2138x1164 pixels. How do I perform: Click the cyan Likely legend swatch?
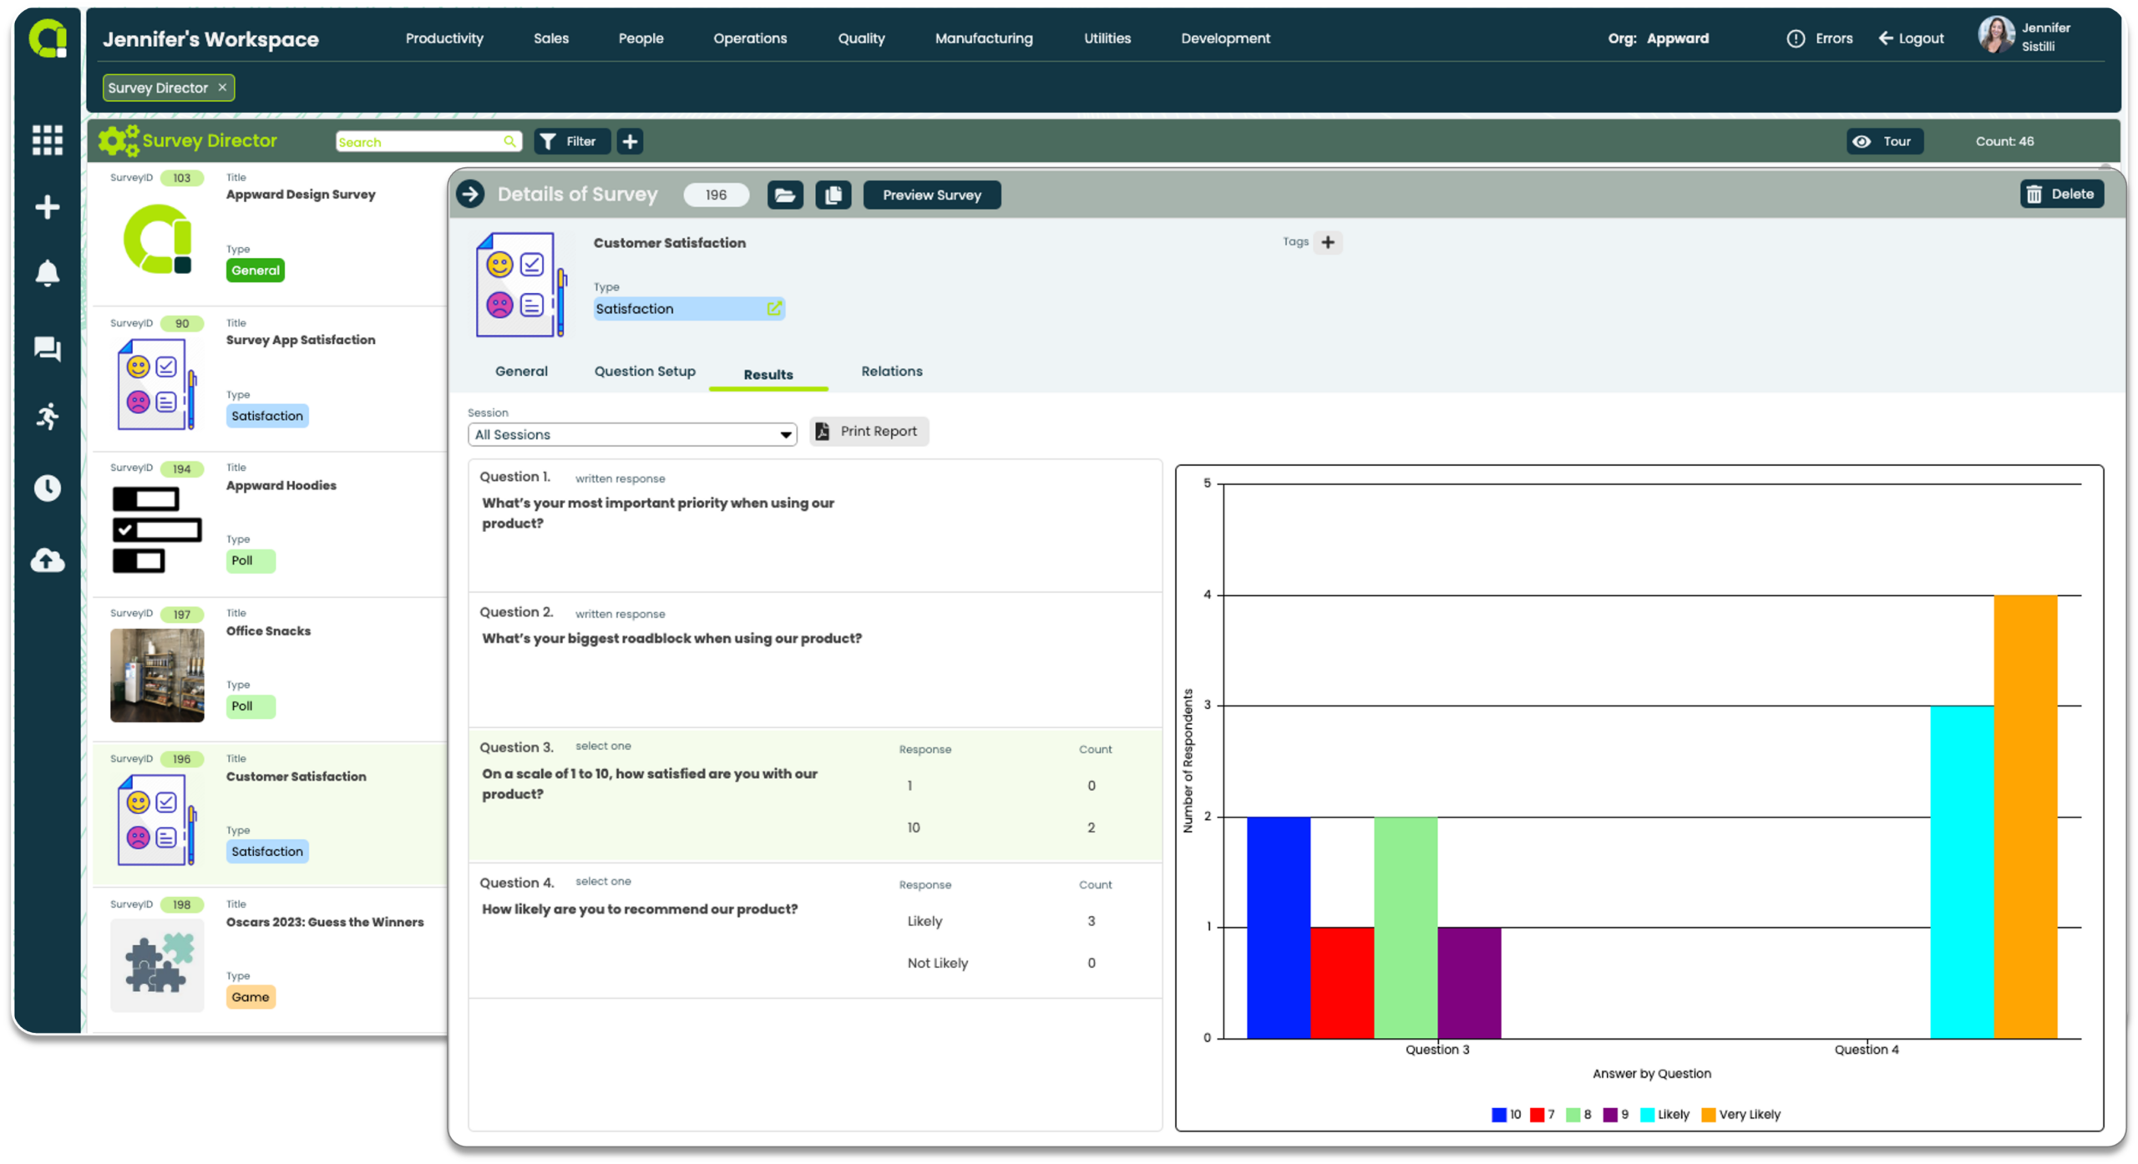(x=1647, y=1115)
